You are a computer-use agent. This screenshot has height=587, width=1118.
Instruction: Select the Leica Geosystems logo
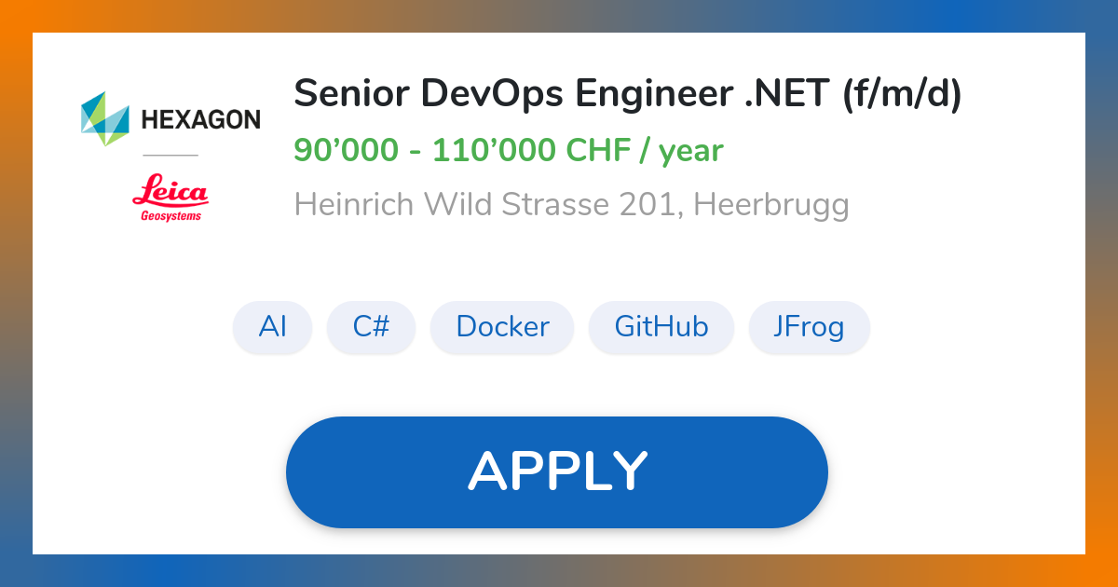(x=172, y=198)
